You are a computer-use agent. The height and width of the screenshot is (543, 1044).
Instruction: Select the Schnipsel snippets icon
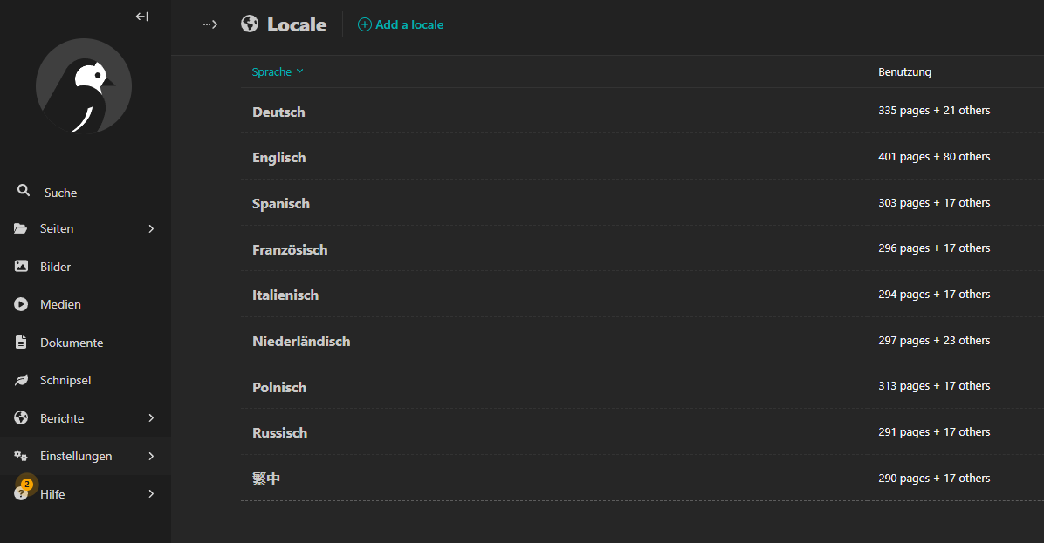[x=21, y=379]
